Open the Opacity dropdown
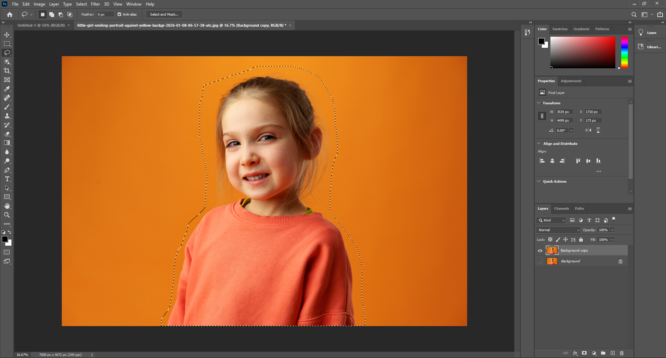 pyautogui.click(x=612, y=230)
